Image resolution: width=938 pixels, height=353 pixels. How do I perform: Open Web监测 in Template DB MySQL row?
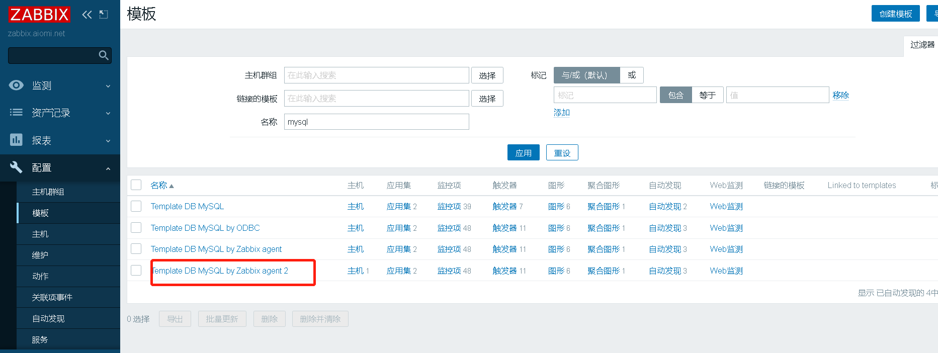(x=726, y=206)
